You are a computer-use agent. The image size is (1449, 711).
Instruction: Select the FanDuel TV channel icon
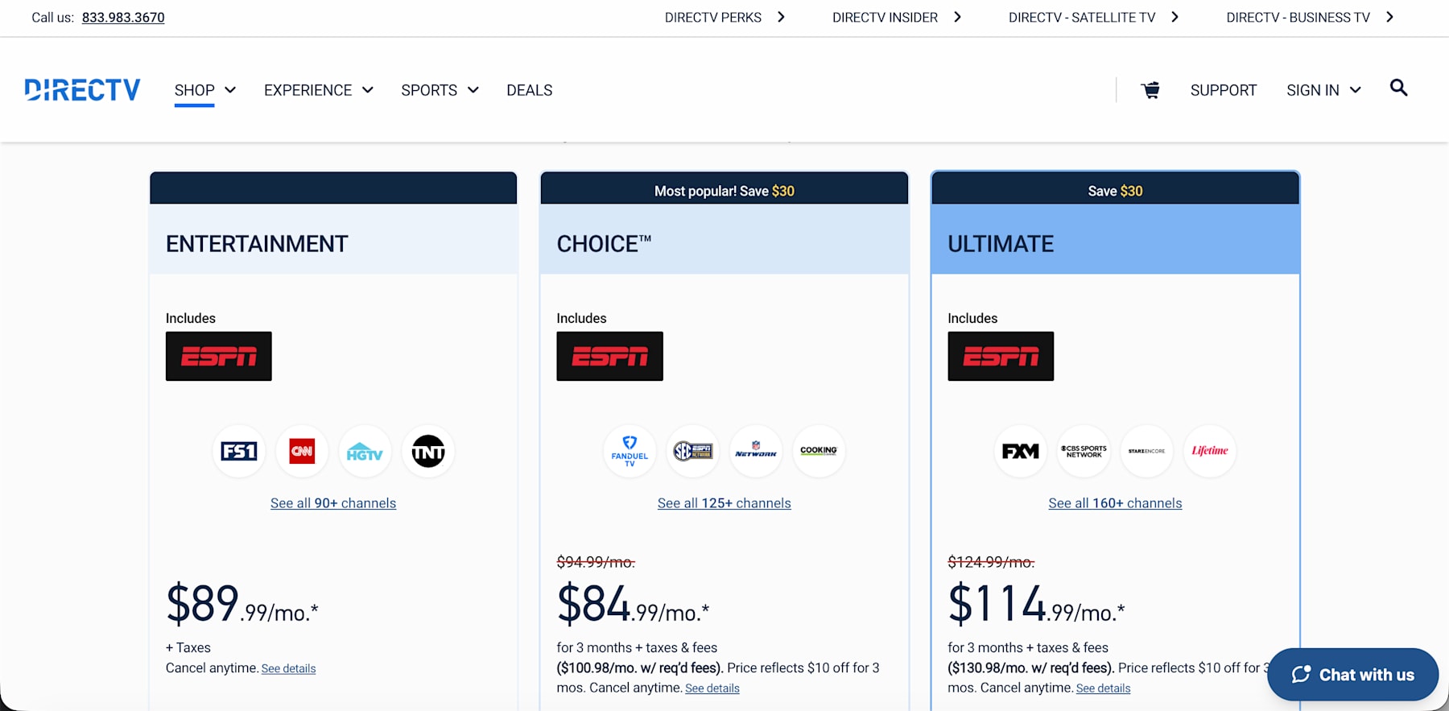pyautogui.click(x=630, y=452)
